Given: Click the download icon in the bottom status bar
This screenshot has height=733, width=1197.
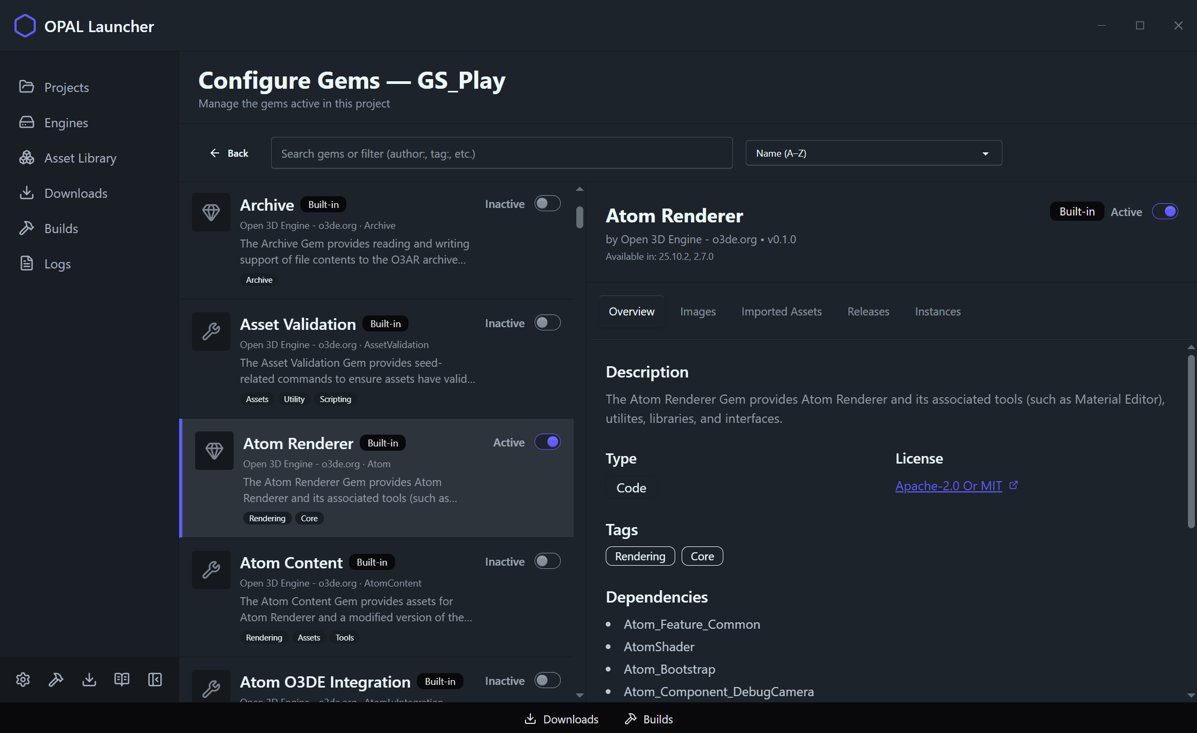Looking at the screenshot, I should tap(530, 719).
